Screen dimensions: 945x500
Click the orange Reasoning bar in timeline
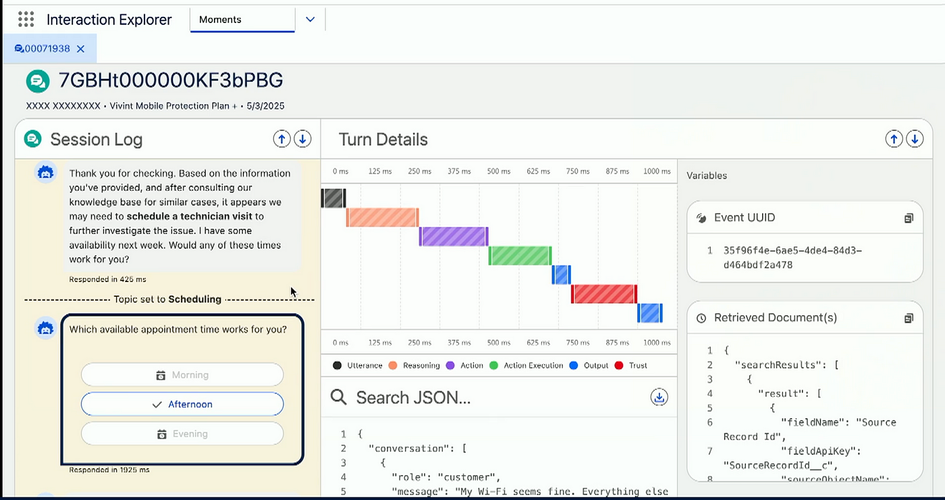(382, 217)
